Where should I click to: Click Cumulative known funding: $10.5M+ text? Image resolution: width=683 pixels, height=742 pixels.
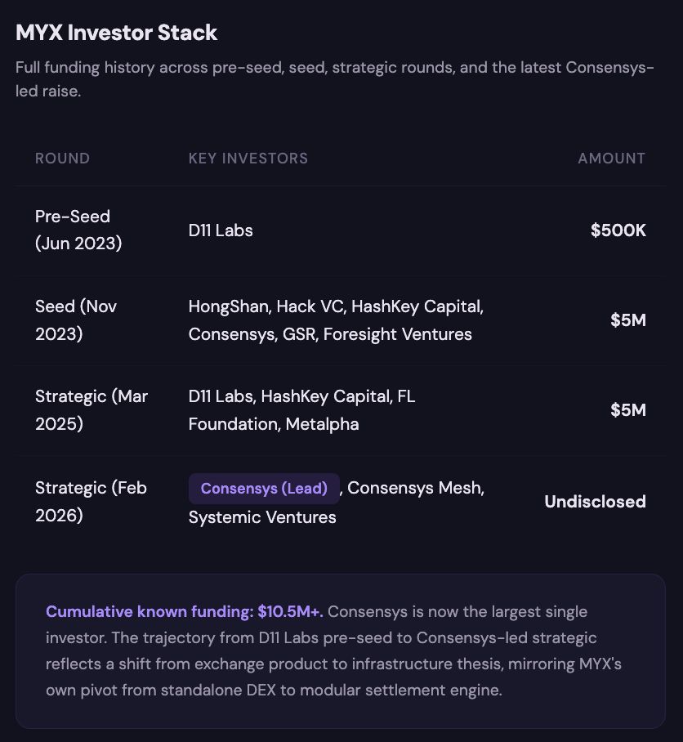point(185,611)
